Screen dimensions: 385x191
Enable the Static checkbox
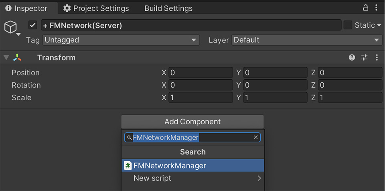click(x=348, y=25)
